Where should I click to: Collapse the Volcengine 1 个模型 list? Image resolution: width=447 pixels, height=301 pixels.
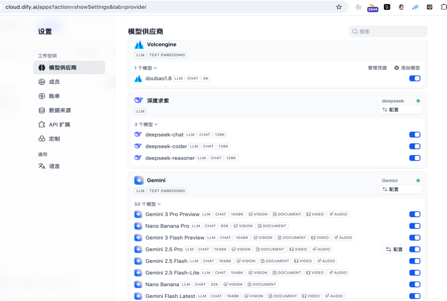[146, 68]
